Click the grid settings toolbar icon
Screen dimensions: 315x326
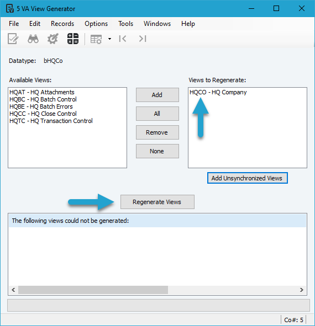tap(96, 39)
